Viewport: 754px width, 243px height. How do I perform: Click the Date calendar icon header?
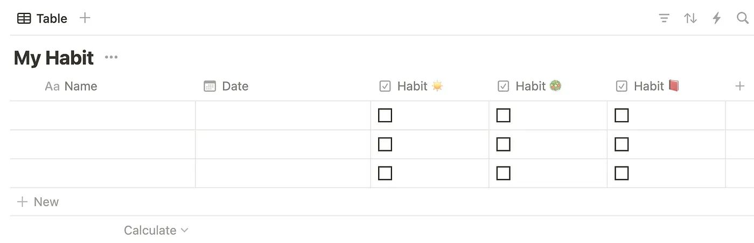pyautogui.click(x=210, y=86)
